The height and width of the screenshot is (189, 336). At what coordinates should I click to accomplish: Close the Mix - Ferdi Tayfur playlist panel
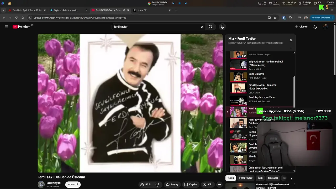click(291, 40)
